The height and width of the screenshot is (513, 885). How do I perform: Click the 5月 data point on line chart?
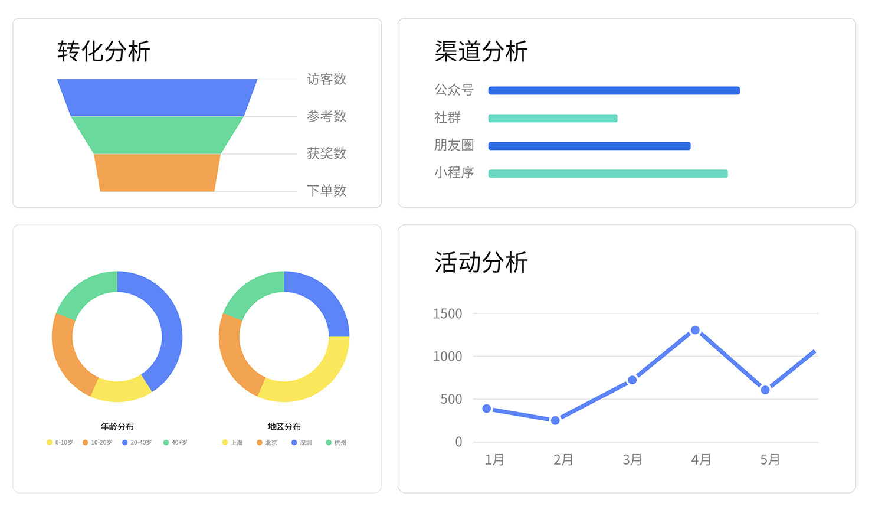coord(765,390)
